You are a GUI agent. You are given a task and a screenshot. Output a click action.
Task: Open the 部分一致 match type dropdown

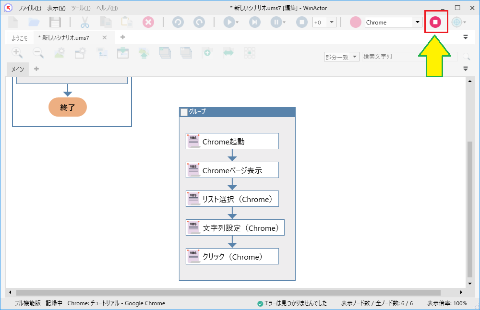(x=355, y=57)
